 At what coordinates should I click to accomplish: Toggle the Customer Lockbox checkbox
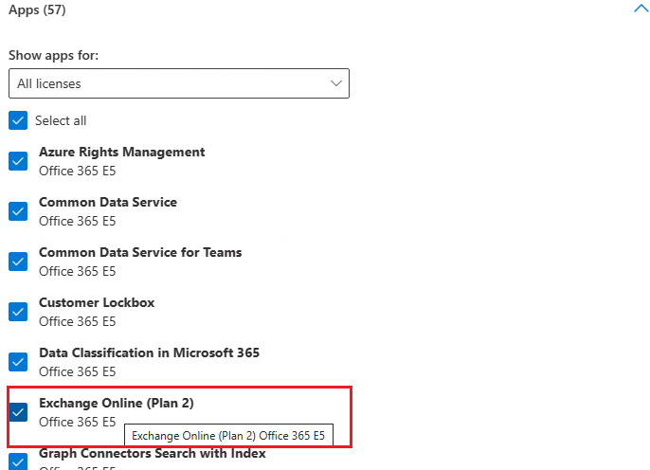pyautogui.click(x=18, y=311)
